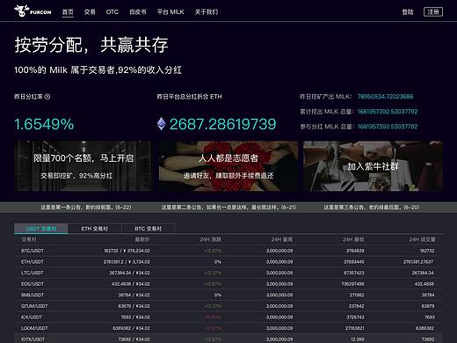Open the 加入紫牛社群 banner card
457x343 pixels.
[x=373, y=166]
